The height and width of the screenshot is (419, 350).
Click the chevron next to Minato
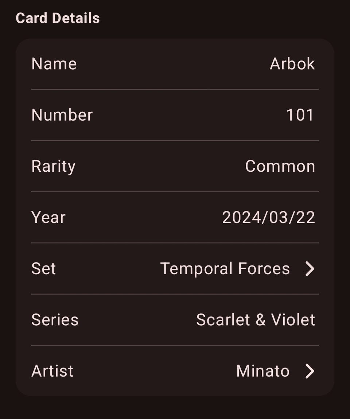[310, 371]
